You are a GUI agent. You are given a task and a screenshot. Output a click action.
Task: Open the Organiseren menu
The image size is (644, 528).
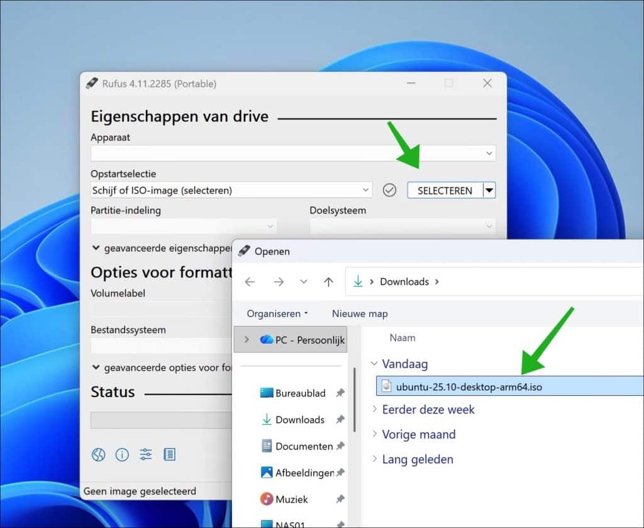277,313
